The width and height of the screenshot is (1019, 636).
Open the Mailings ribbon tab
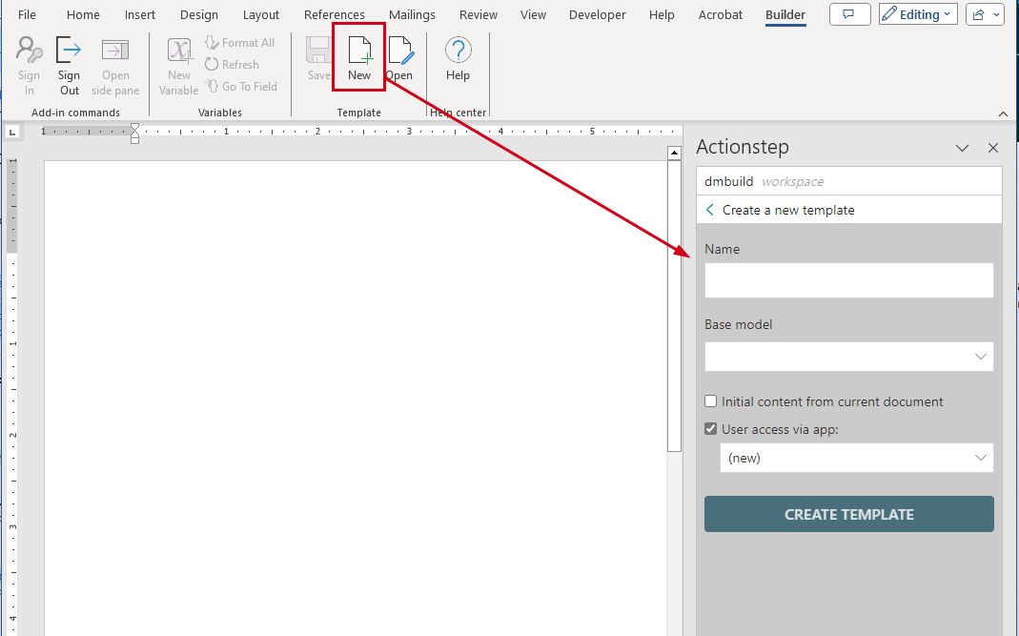[x=412, y=14]
